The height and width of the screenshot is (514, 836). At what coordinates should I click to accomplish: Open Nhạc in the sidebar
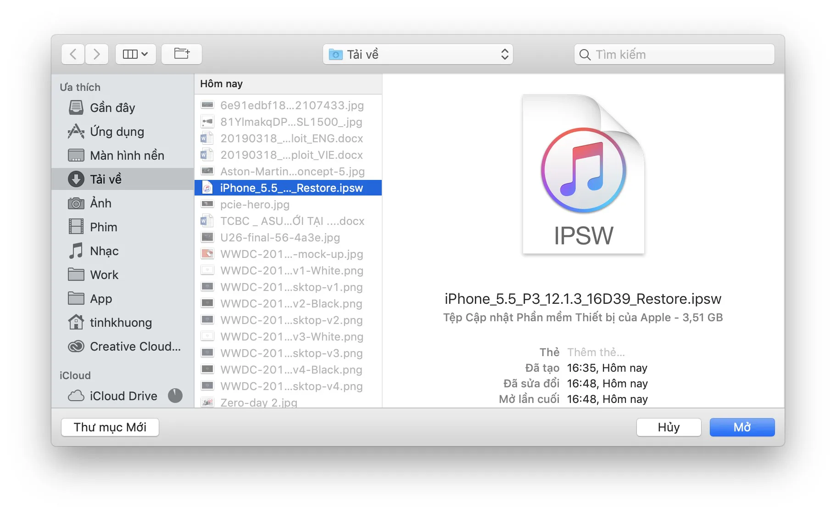click(123, 251)
